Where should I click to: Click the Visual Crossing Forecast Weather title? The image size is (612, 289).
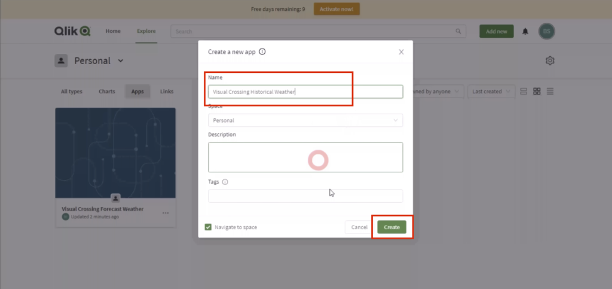point(103,209)
